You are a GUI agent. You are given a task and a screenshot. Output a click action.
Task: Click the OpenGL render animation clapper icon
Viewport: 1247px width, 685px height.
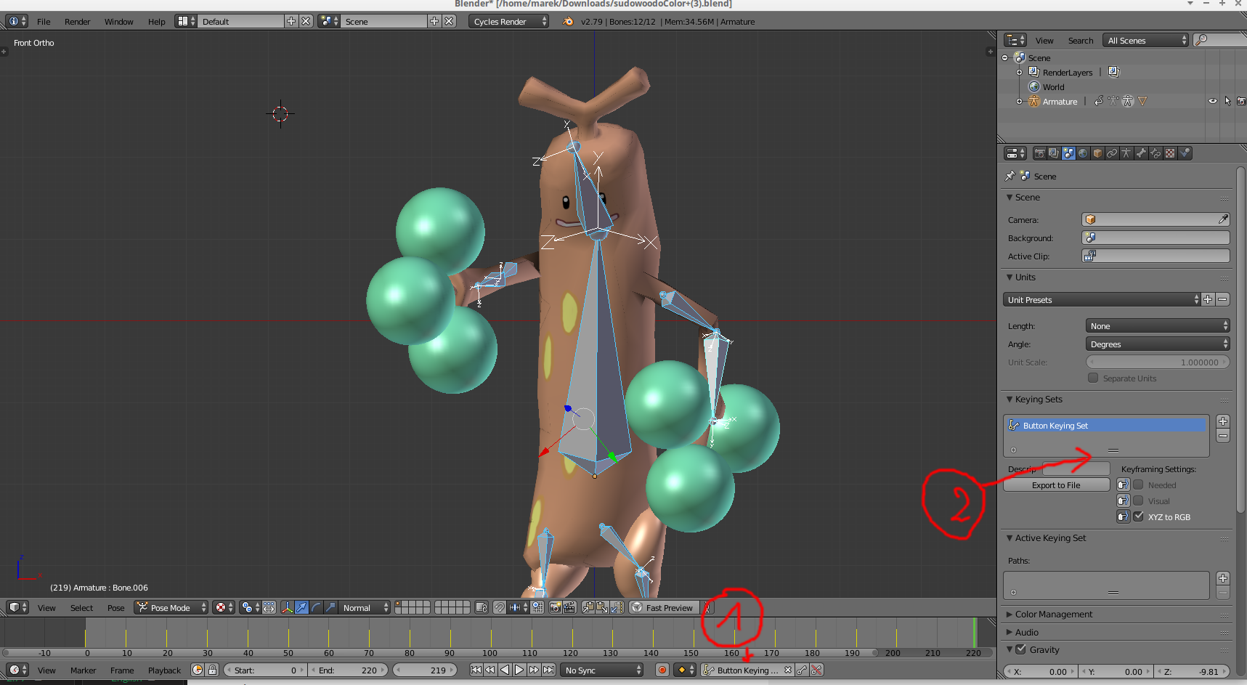click(569, 607)
